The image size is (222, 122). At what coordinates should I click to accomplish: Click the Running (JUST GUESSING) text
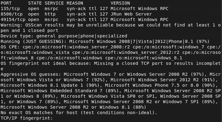34,41
